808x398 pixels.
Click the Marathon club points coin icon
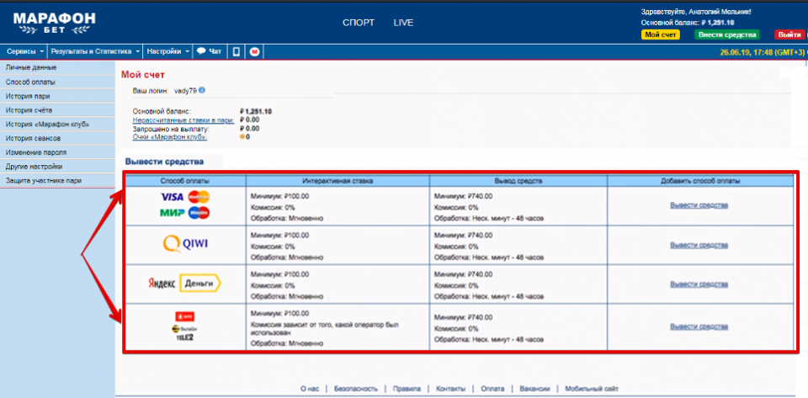pyautogui.click(x=242, y=137)
